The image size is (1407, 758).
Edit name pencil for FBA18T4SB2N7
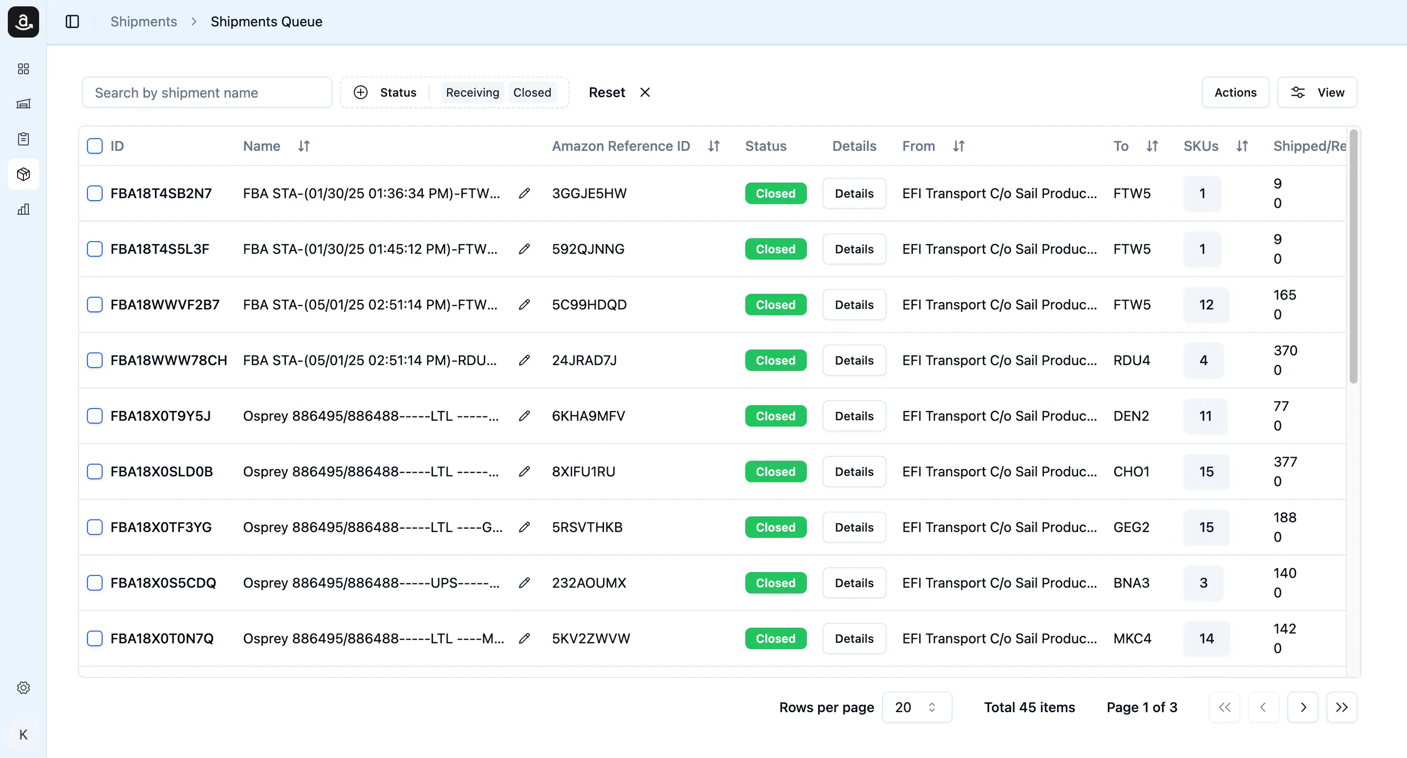click(524, 194)
